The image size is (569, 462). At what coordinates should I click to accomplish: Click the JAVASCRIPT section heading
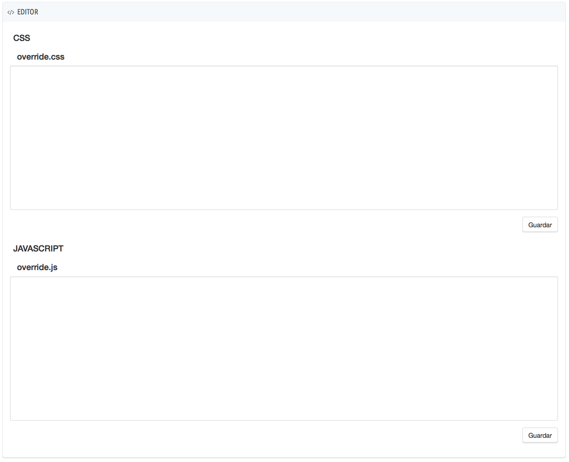pyautogui.click(x=38, y=249)
